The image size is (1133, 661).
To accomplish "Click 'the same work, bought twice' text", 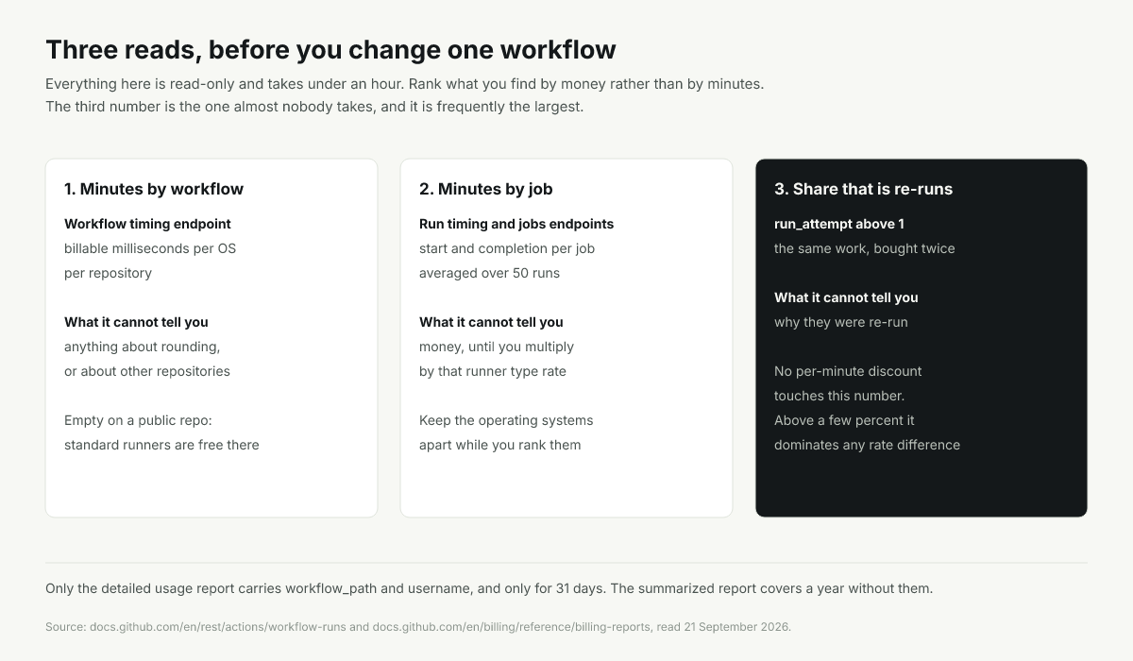I will [x=865, y=248].
